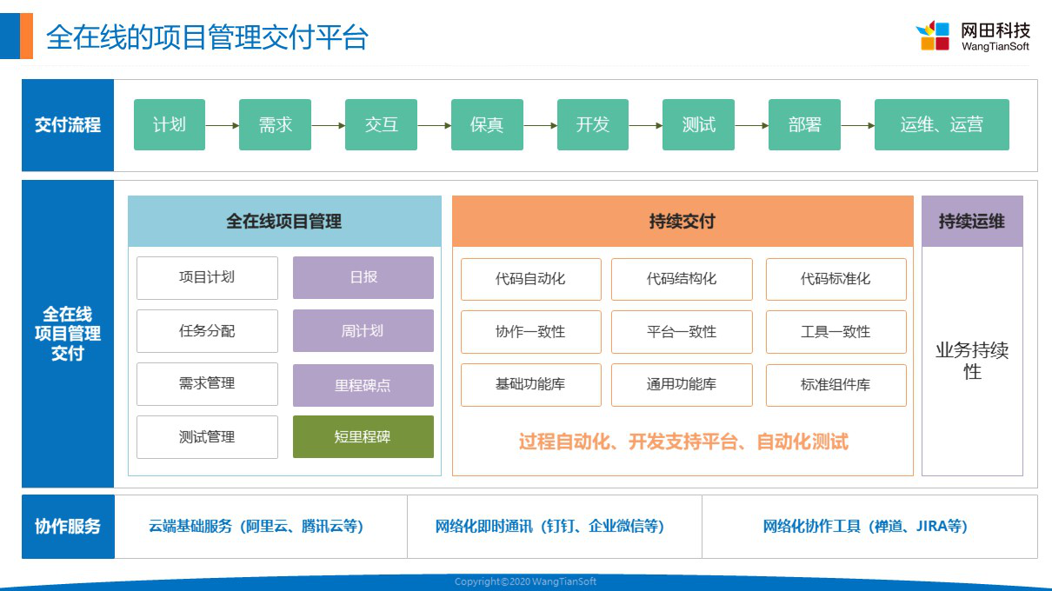Click the 保真 process step
The width and height of the screenshot is (1052, 591).
(x=487, y=124)
